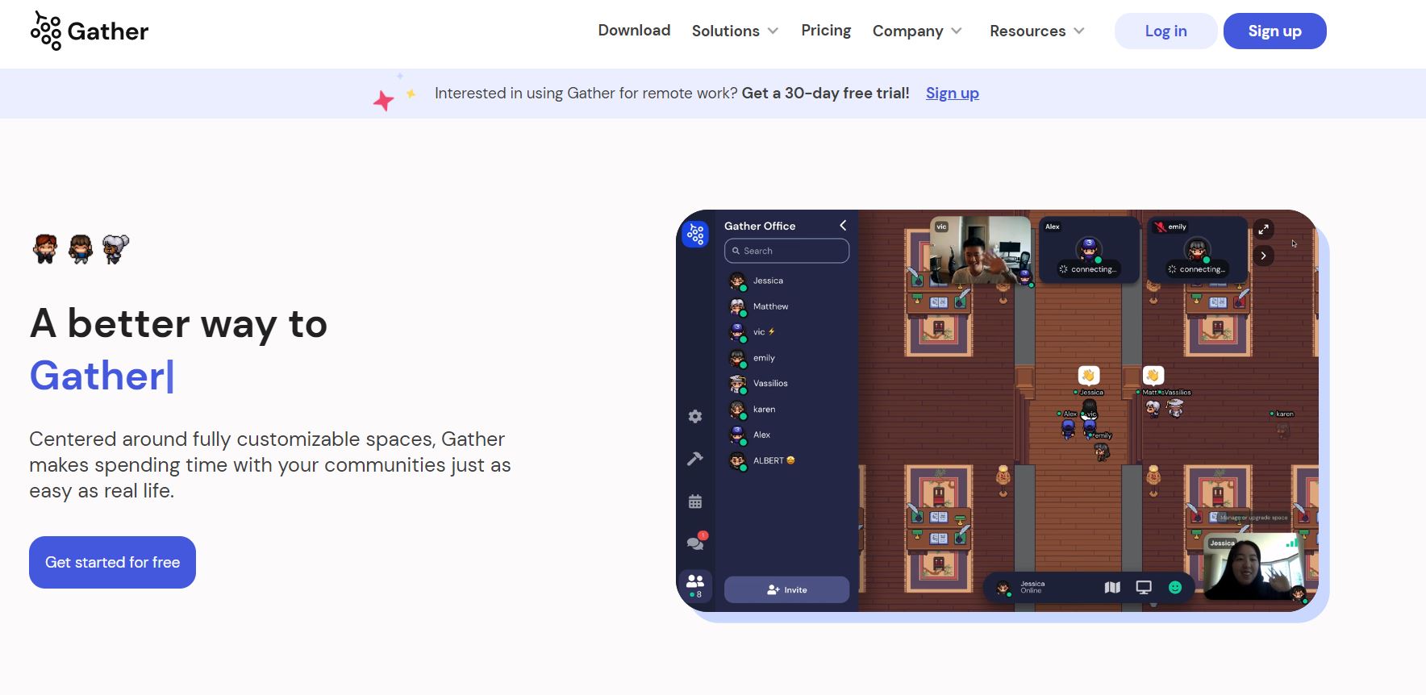
Task: Open settings gear in app sidebar
Action: pos(695,416)
